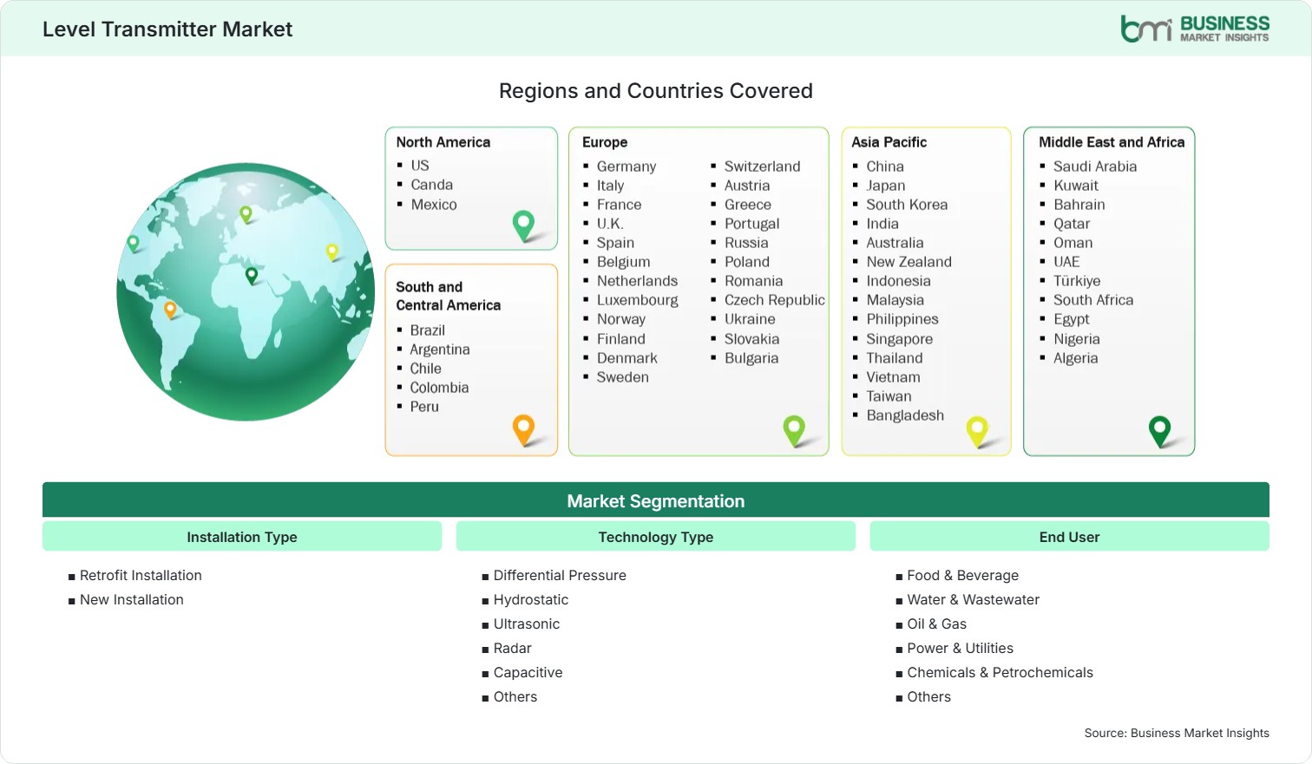Viewport: 1312px width, 764px height.
Task: Click Germany in Europe list
Action: [x=626, y=167]
